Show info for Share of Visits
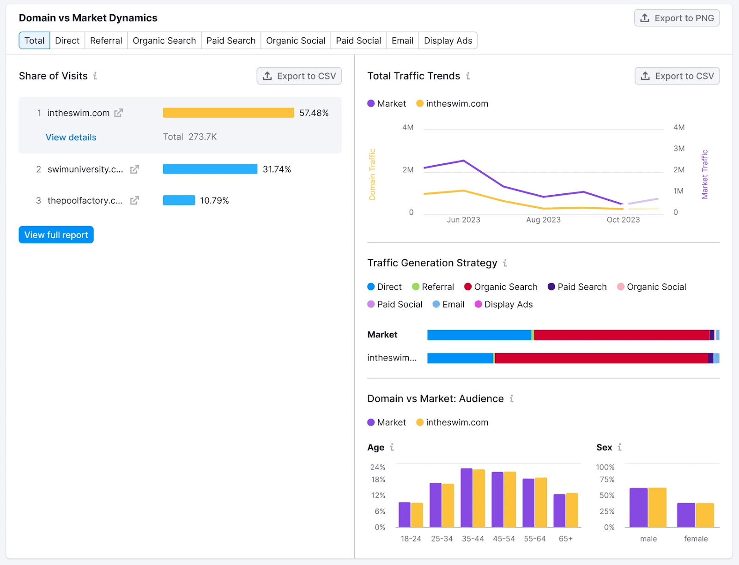The height and width of the screenshot is (565, 739). coord(95,76)
